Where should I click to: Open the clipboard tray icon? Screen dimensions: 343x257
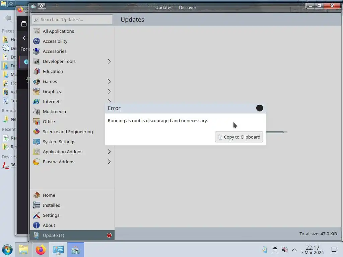(275, 250)
